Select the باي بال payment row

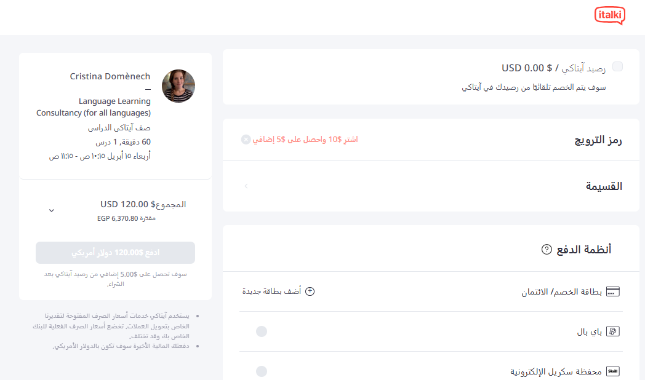[x=431, y=331]
